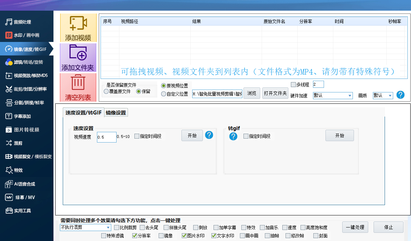This screenshot has width=411, height=241.
Task: Expand the 不执行混剪 dropdown
Action: [x=108, y=227]
